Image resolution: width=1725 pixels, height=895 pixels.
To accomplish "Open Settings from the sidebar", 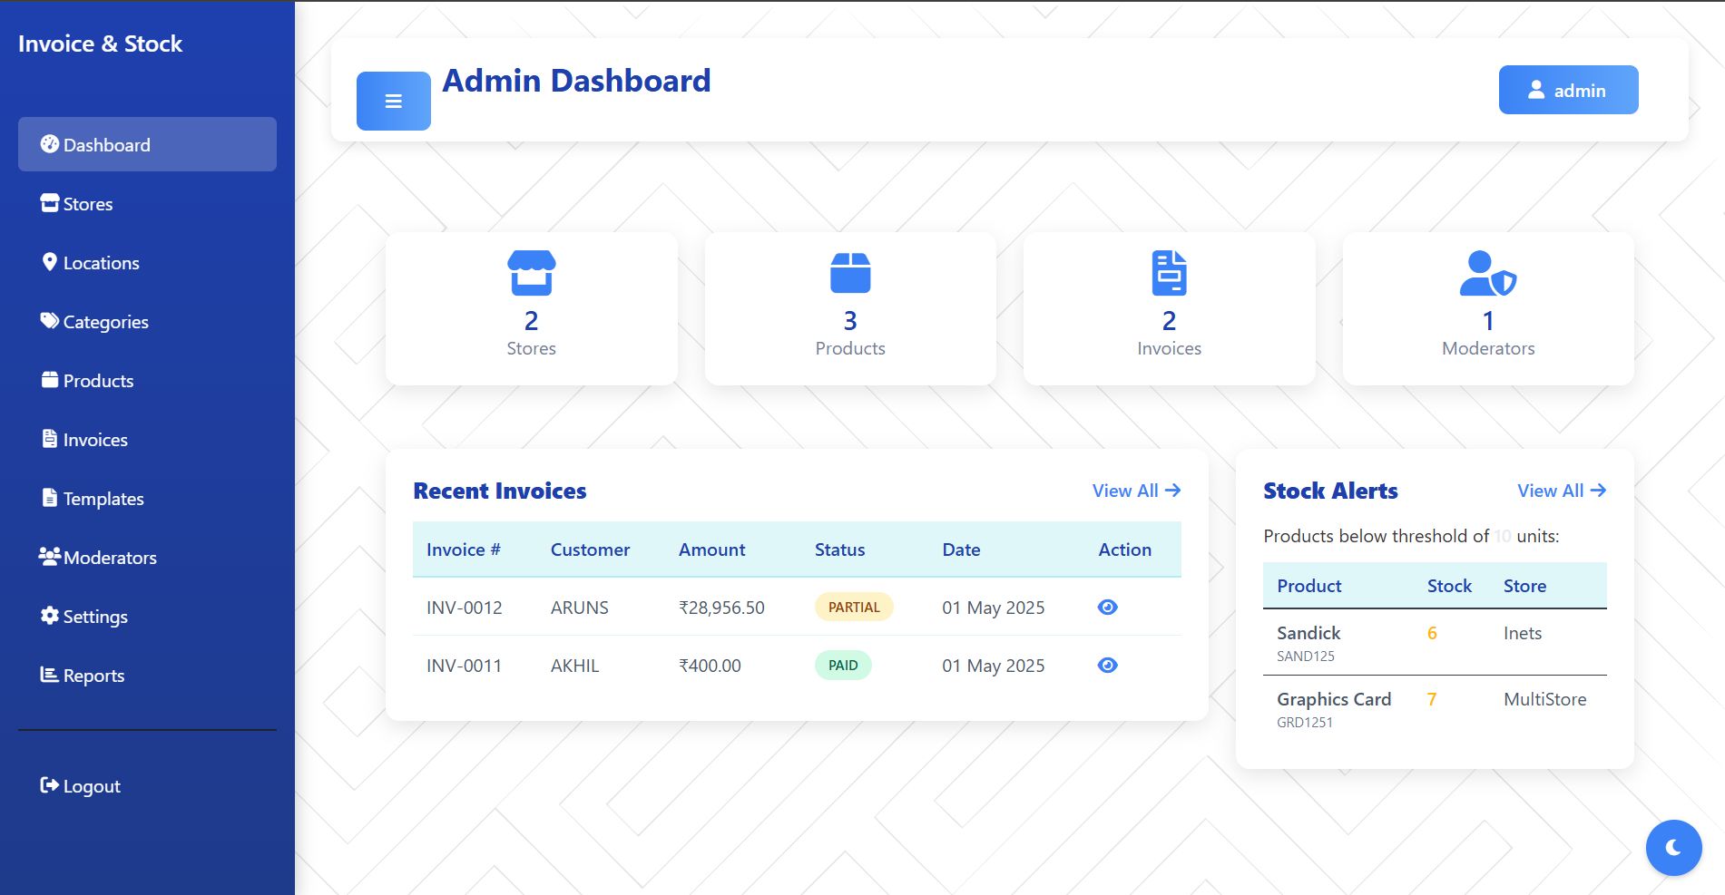I will pos(147,616).
